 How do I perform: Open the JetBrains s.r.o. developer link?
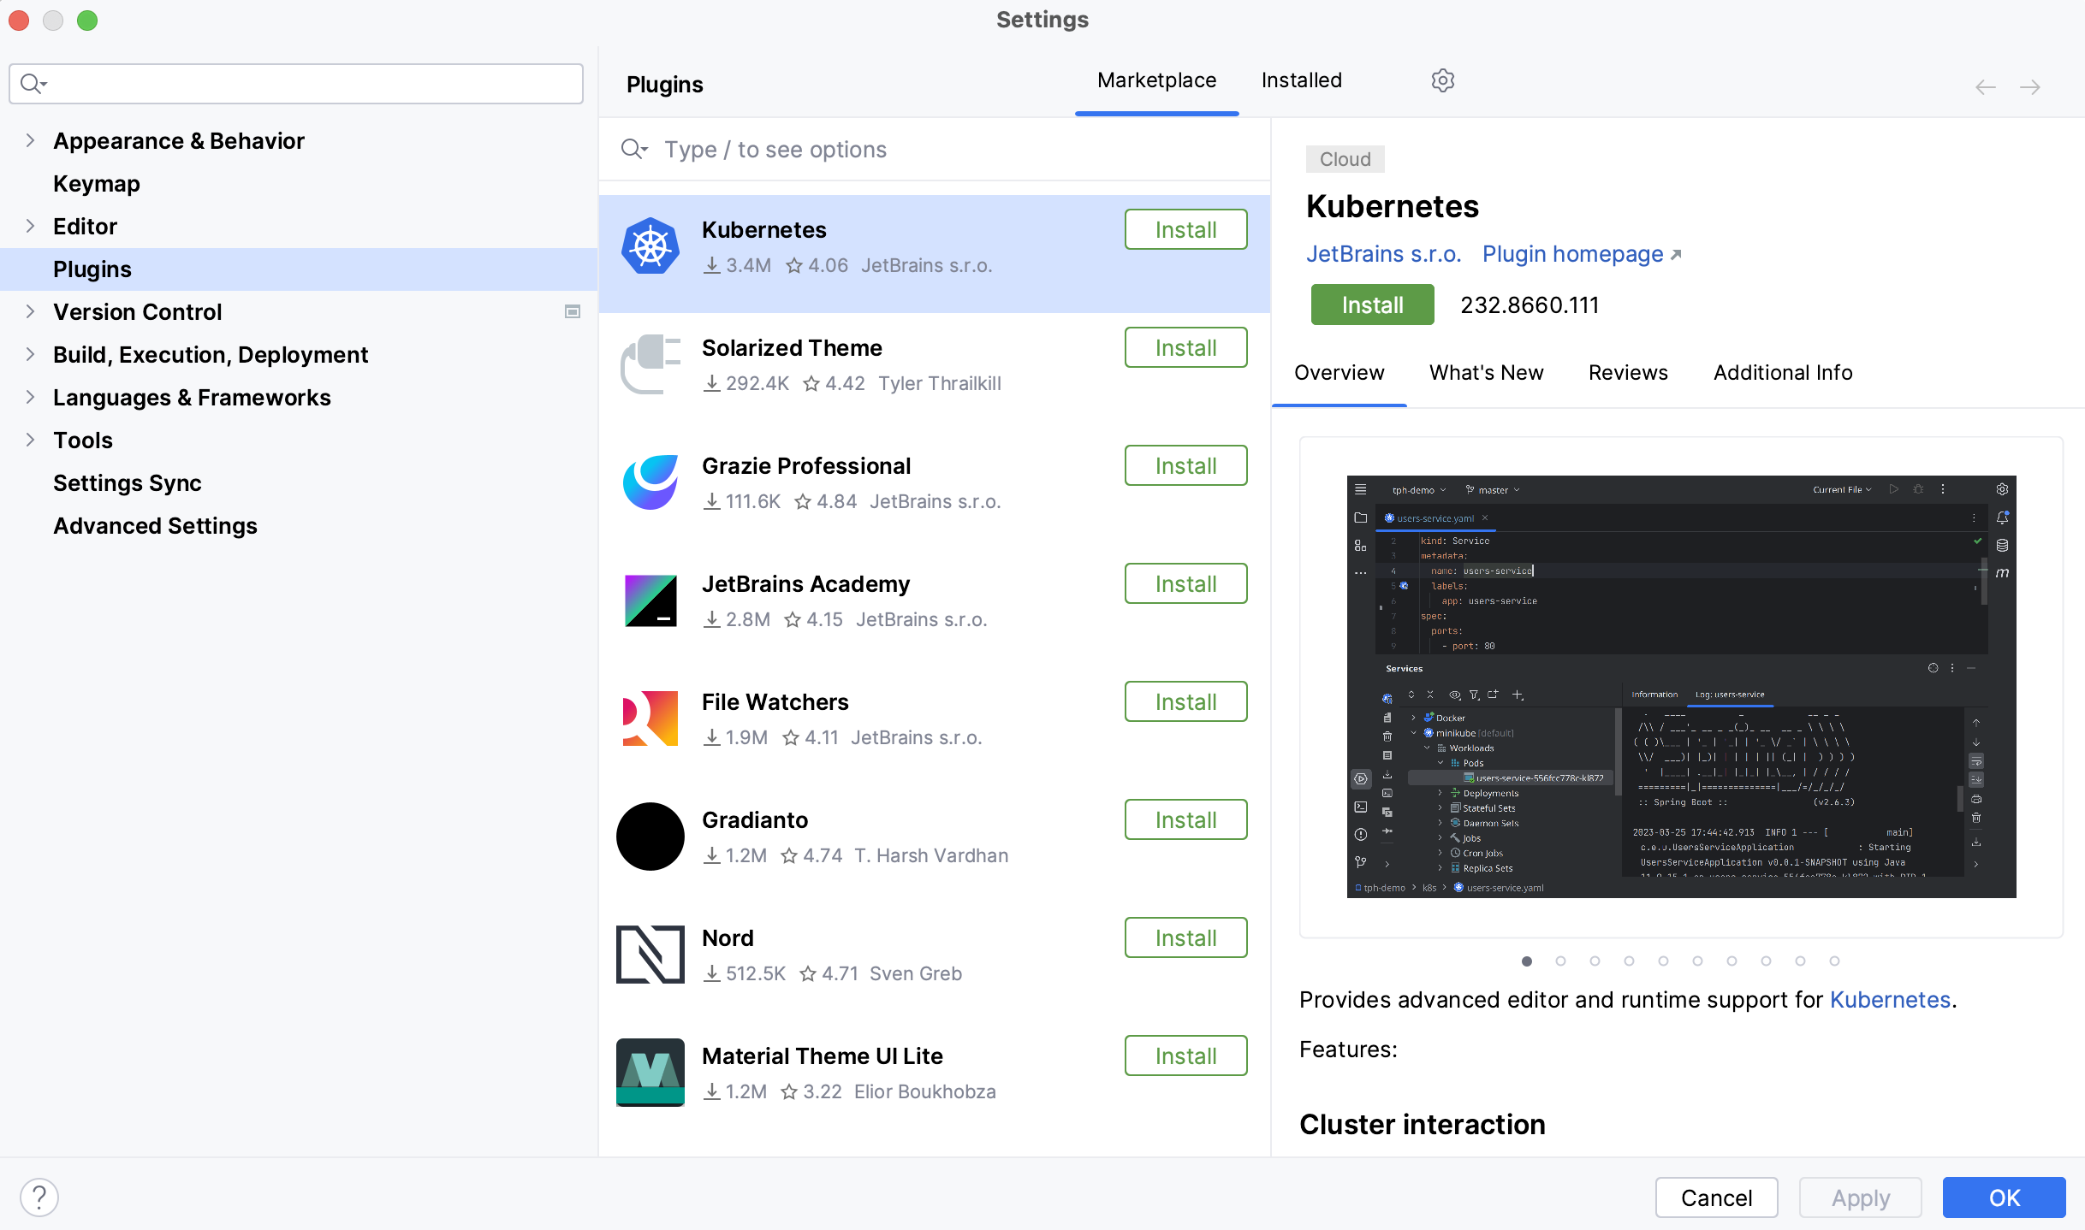click(x=1383, y=251)
